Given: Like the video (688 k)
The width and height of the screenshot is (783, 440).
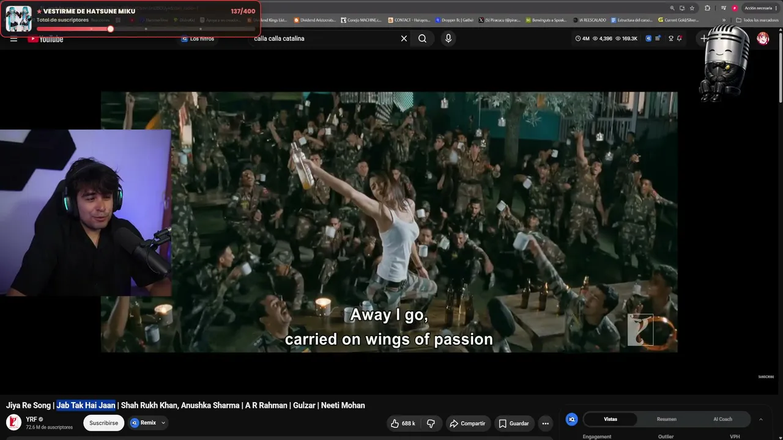Looking at the screenshot, I should point(403,424).
